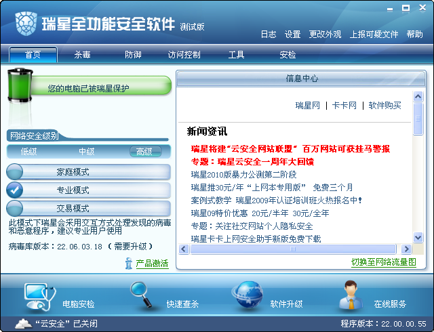This screenshot has width=434, height=332.
Task: Select 专业模式 mode radio
Action: (14, 190)
